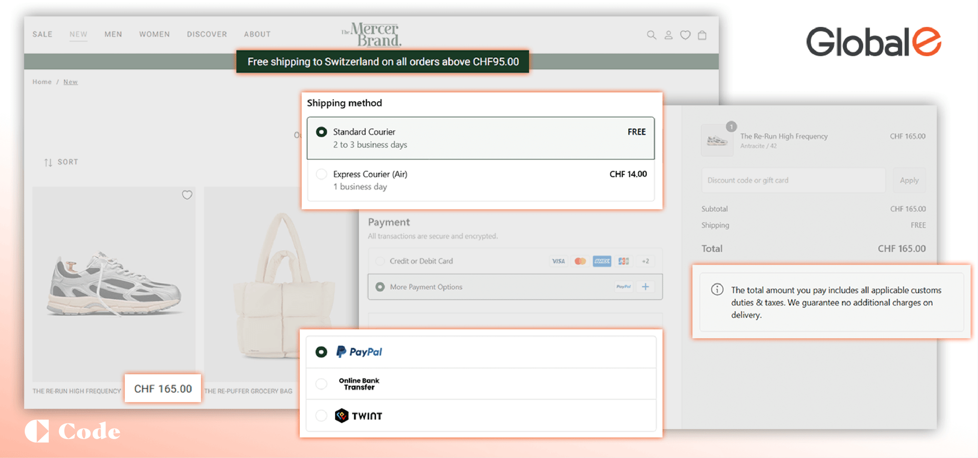This screenshot has width=978, height=458.
Task: Choose TWINT as payment method
Action: (321, 416)
